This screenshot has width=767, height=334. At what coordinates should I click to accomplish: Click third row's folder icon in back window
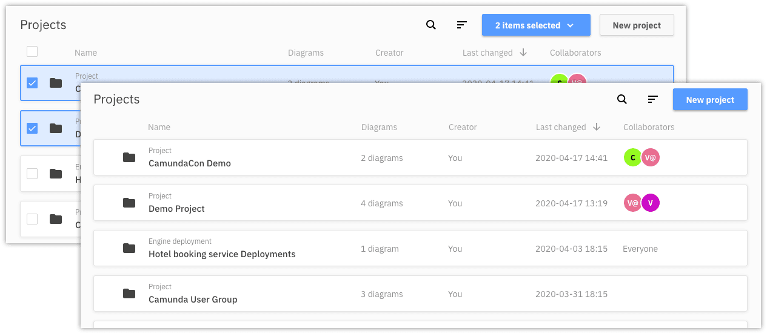click(56, 174)
